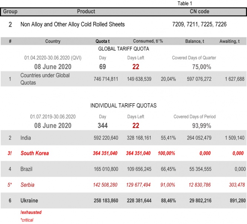Click the Balance, t header
Image resolution: width=247 pixels, height=224 pixels.
(x=194, y=41)
